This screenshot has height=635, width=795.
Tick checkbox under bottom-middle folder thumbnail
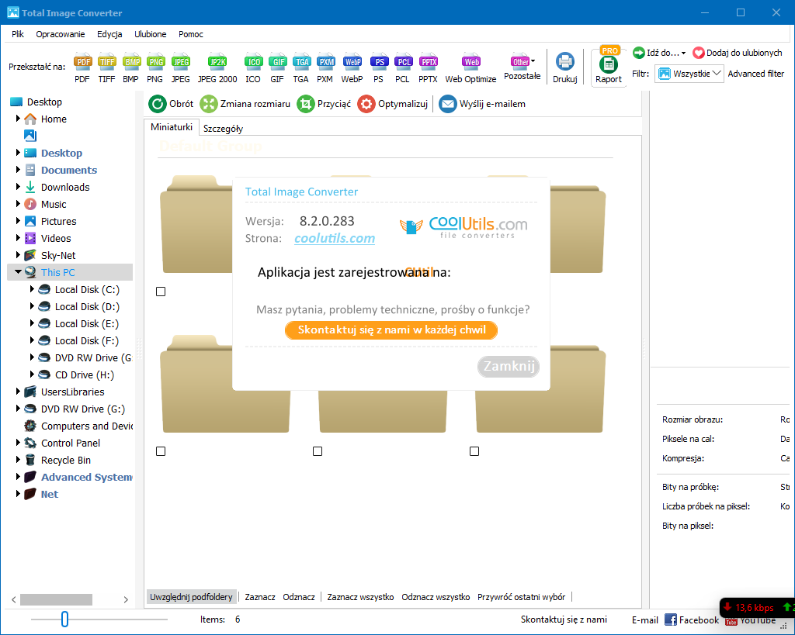(318, 451)
